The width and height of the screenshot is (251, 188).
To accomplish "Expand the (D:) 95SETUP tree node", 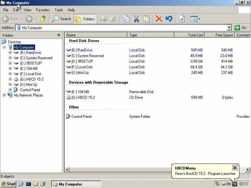I will [10, 63].
